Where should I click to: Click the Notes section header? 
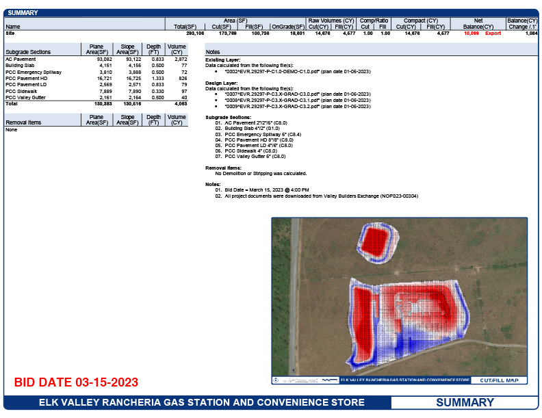pos(213,52)
